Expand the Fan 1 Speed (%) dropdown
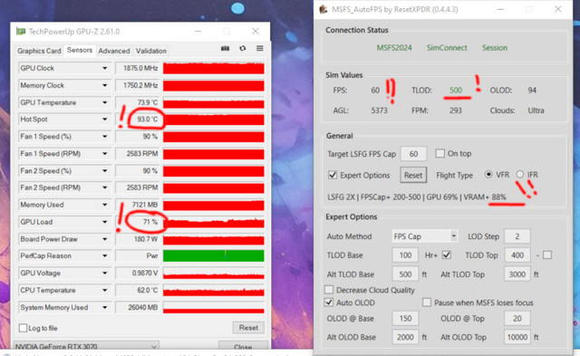 (x=105, y=137)
